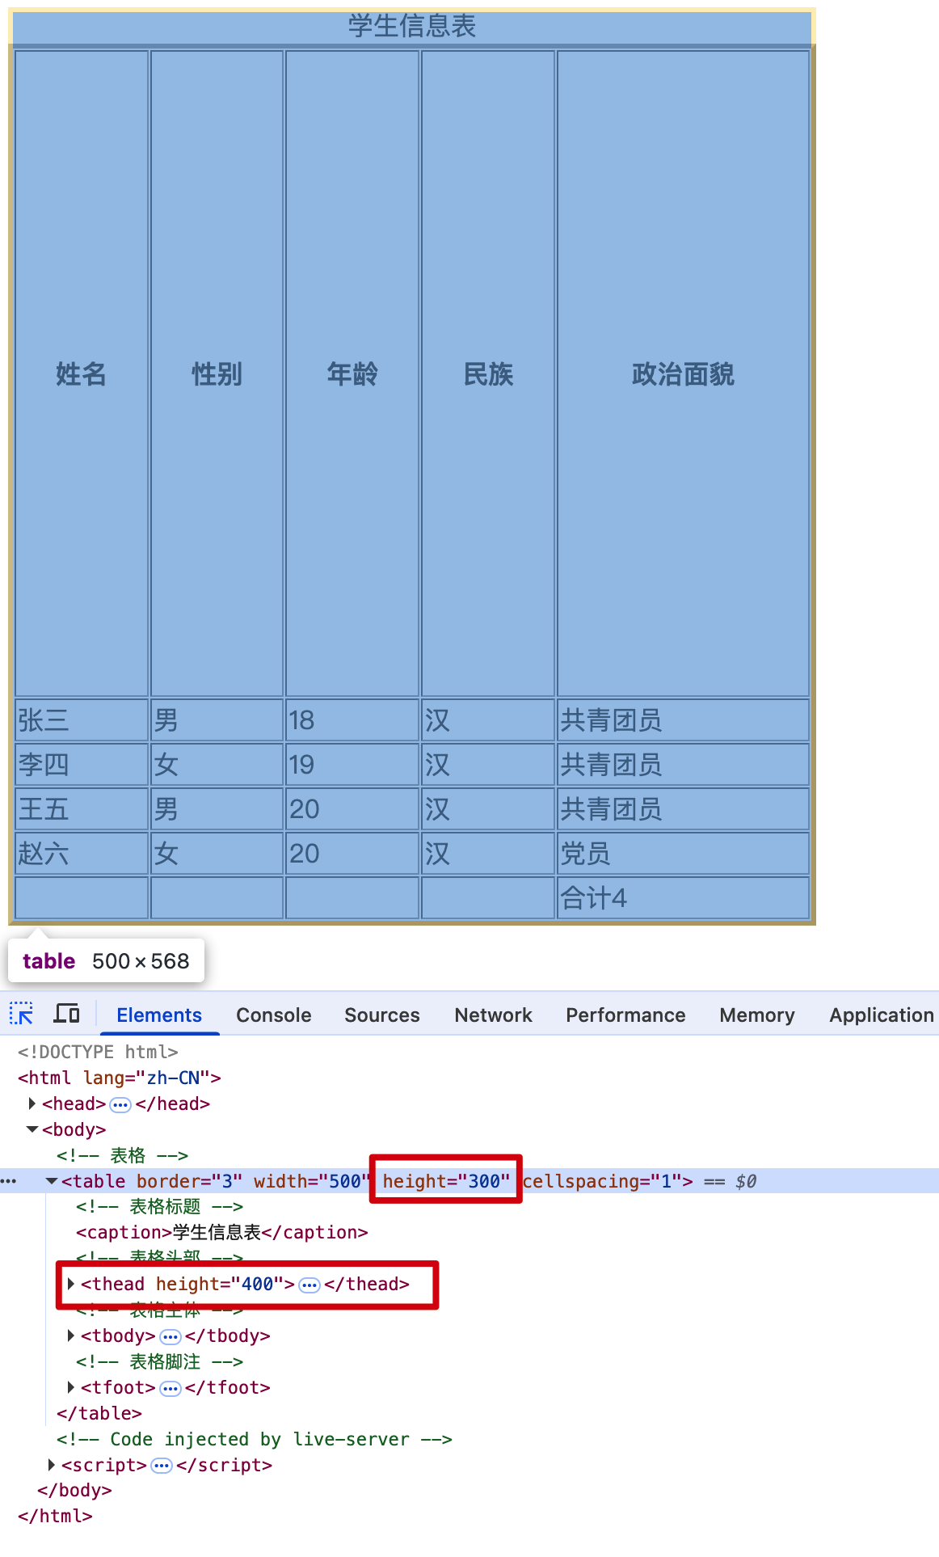Viewport: 939px width, 1557px height.
Task: Click the 合计4 footer cell
Action: pyautogui.click(x=684, y=898)
